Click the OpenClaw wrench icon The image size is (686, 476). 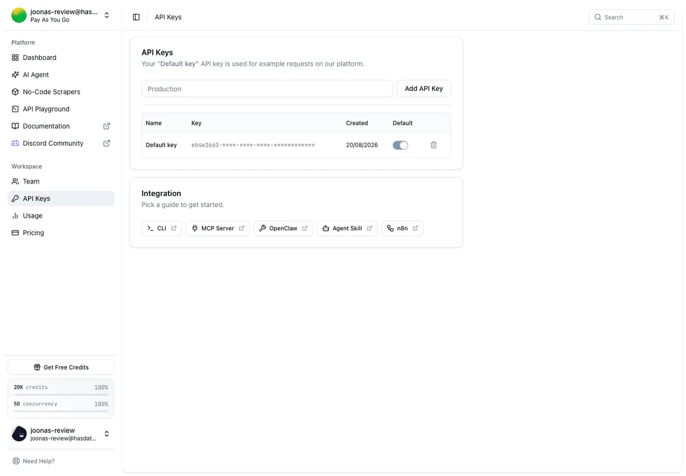point(262,229)
